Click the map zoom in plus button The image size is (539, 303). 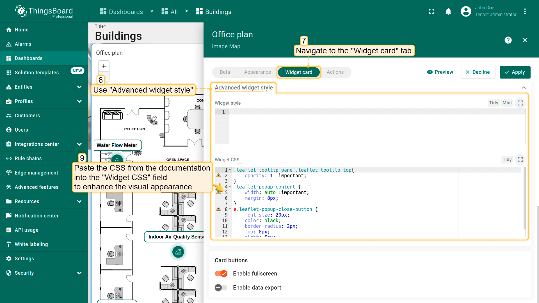[104, 66]
